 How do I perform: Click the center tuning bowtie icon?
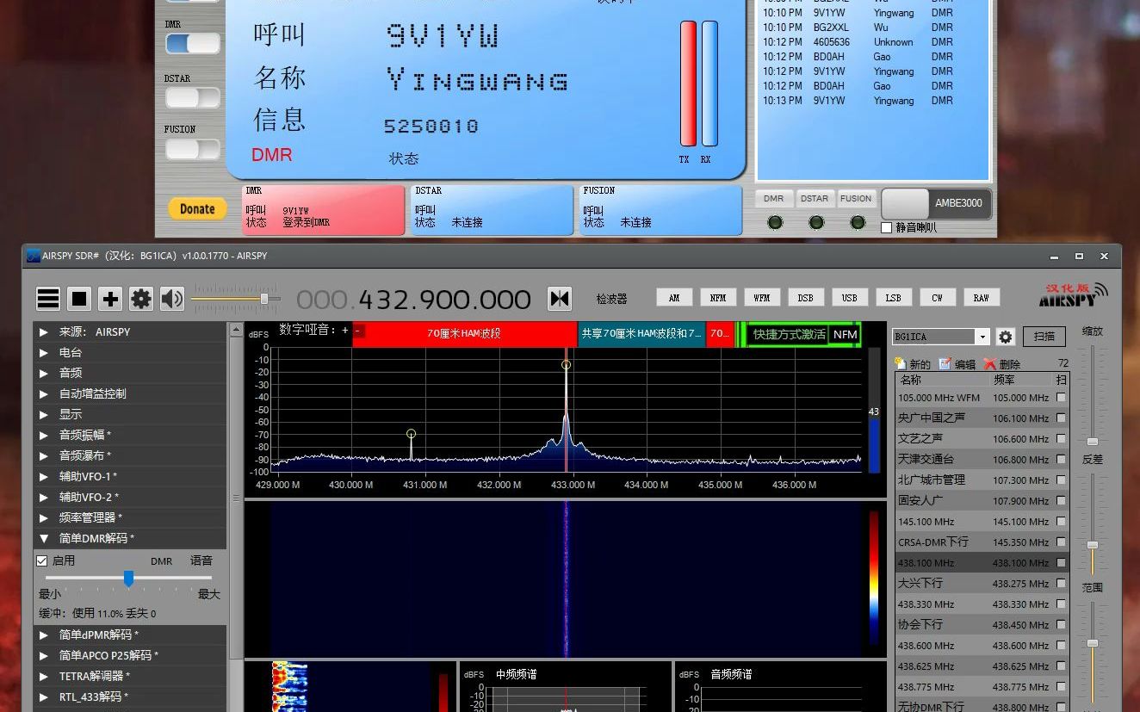(560, 299)
